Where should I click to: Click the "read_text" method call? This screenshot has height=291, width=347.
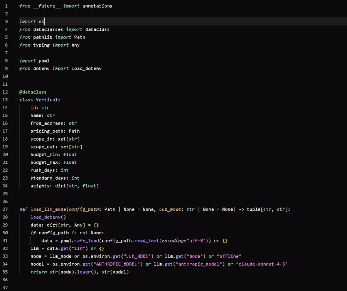(x=147, y=241)
